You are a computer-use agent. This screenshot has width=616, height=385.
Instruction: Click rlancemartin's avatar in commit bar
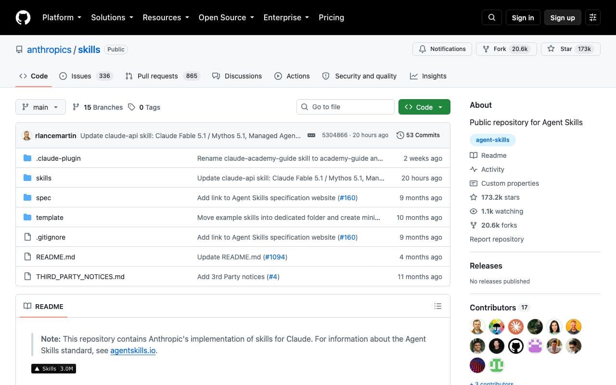tap(27, 135)
